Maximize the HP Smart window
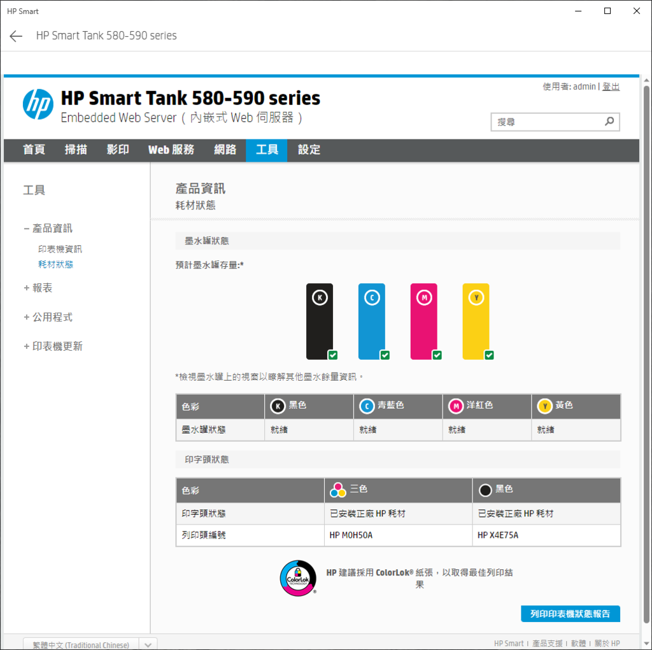The width and height of the screenshot is (652, 650). 607,11
